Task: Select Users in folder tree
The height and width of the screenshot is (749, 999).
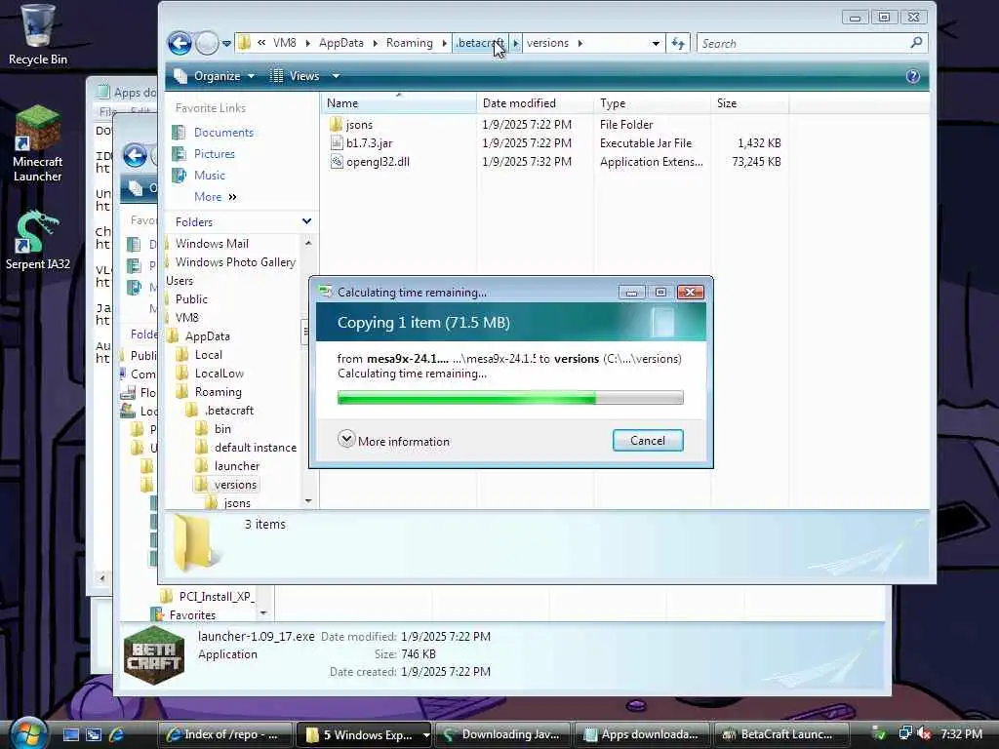Action: coord(180,280)
